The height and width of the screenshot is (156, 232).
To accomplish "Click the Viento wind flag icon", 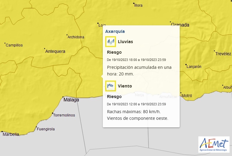I will (x=111, y=86).
